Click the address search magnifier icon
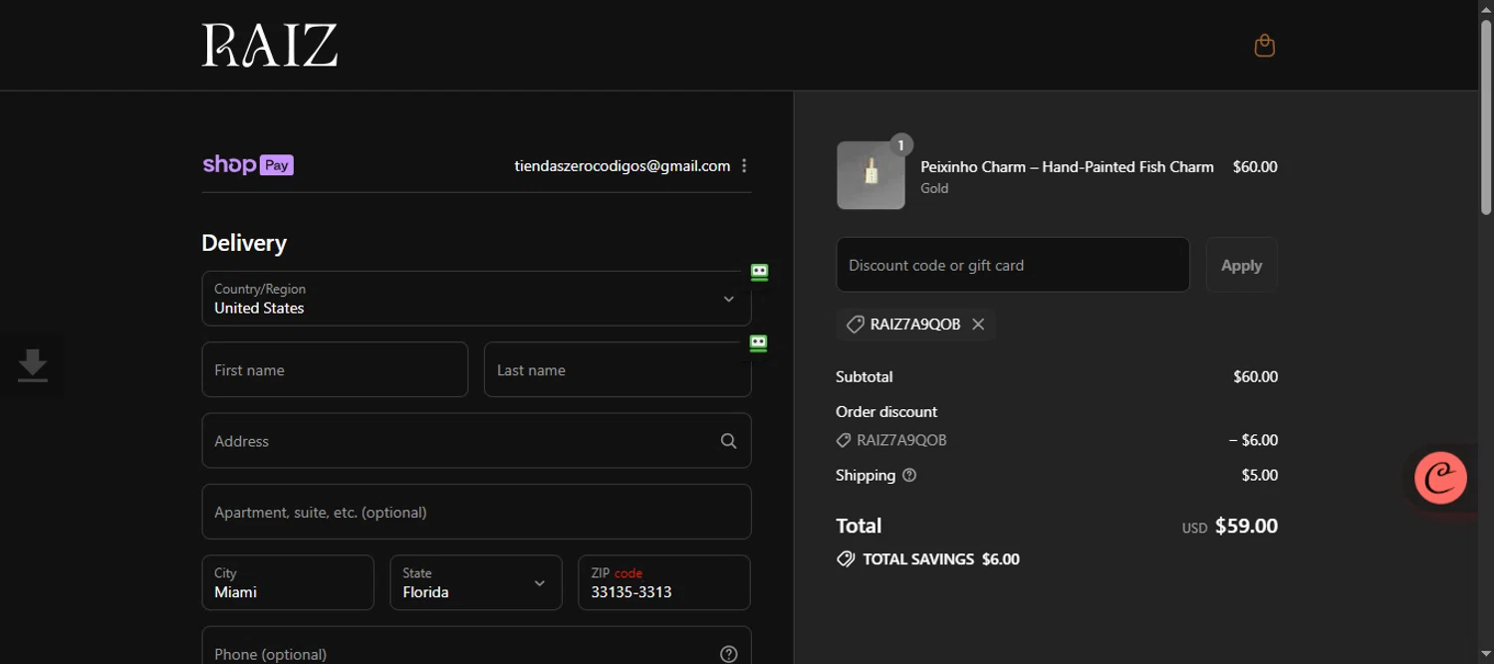This screenshot has width=1494, height=664. (729, 441)
